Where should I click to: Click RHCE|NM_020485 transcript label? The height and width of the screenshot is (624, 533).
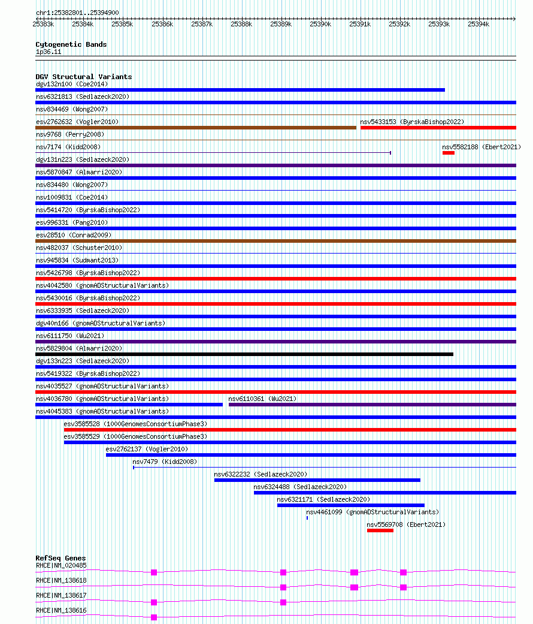pyautogui.click(x=61, y=565)
